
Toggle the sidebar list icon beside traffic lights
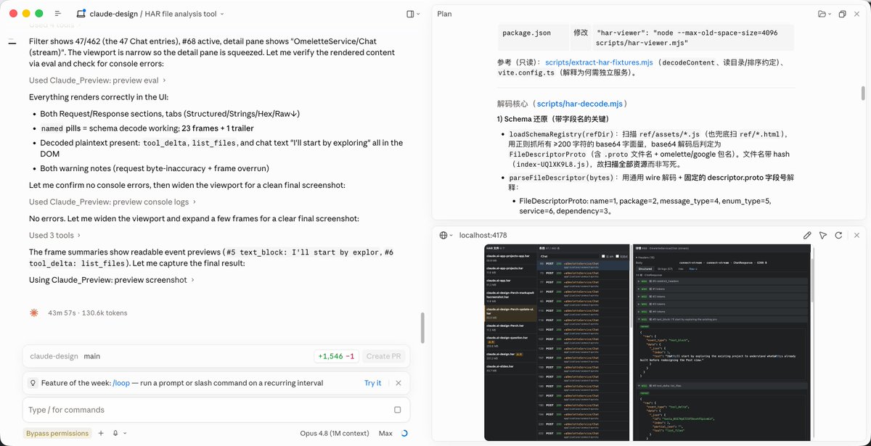tap(58, 14)
